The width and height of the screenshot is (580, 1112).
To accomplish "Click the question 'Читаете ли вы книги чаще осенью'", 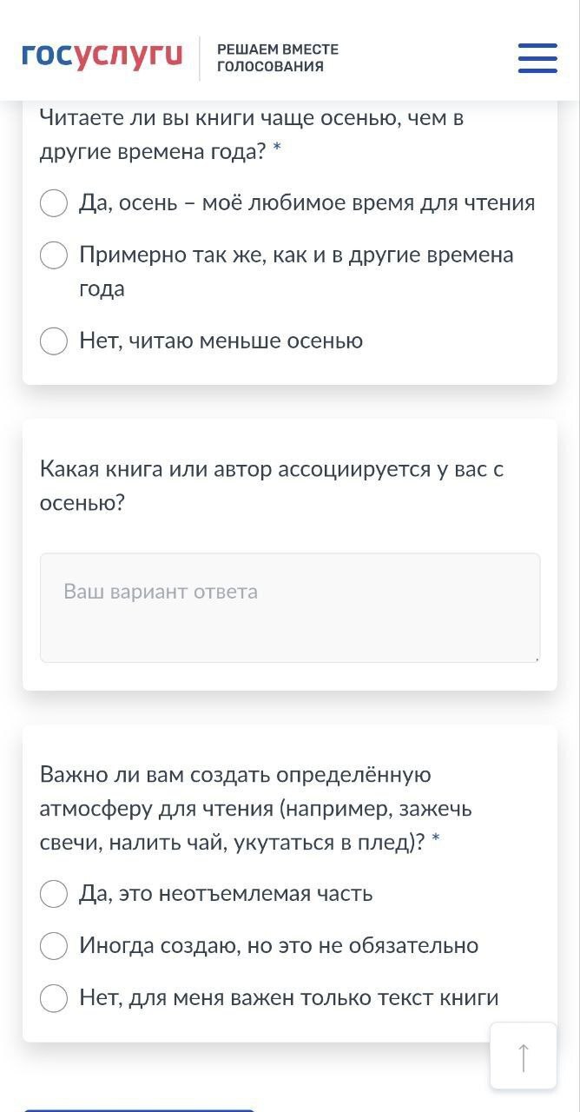I will click(252, 118).
